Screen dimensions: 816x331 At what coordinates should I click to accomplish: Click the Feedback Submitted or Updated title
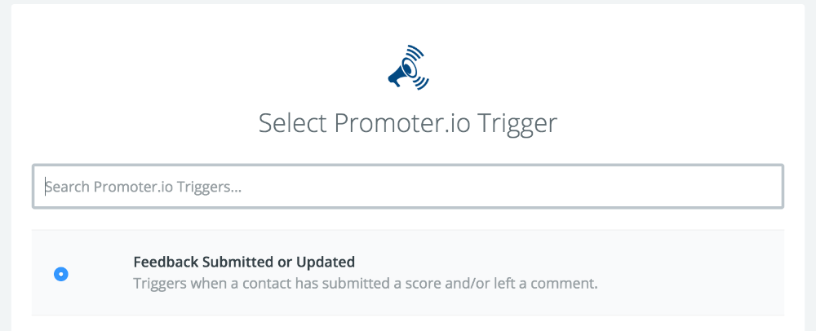coord(244,262)
